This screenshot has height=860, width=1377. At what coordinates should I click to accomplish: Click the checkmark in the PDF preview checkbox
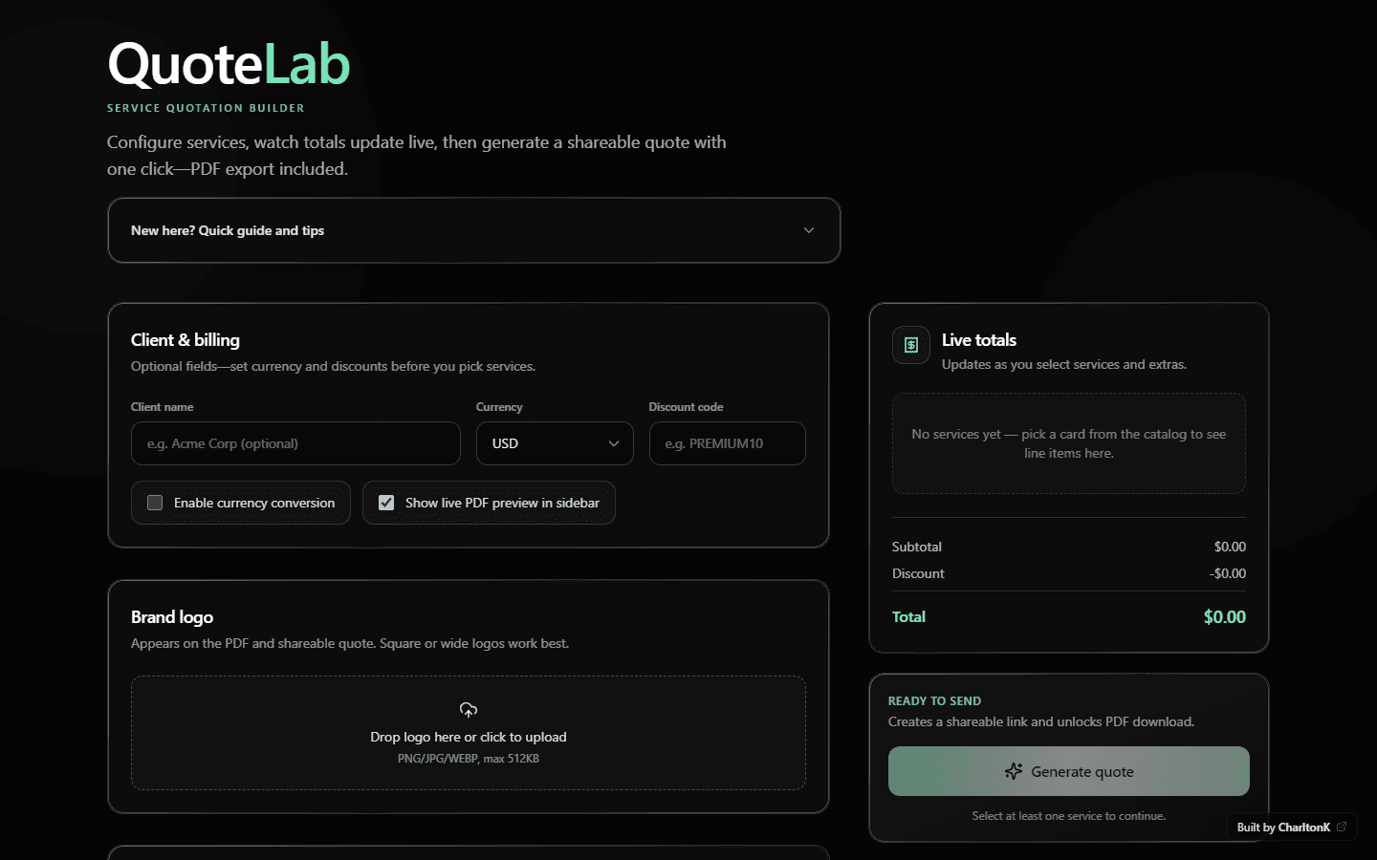(x=385, y=502)
